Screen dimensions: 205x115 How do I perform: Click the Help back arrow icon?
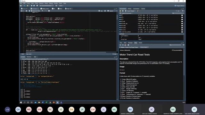point(120,45)
